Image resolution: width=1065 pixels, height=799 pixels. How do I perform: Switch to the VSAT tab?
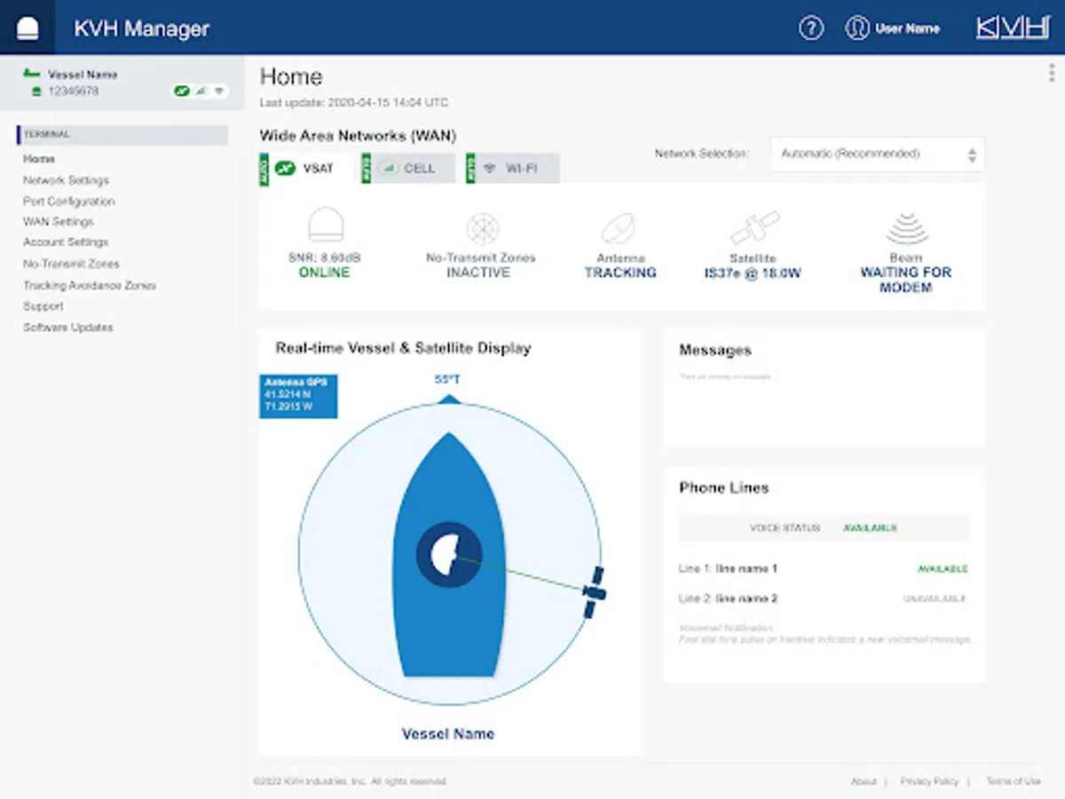pyautogui.click(x=306, y=168)
